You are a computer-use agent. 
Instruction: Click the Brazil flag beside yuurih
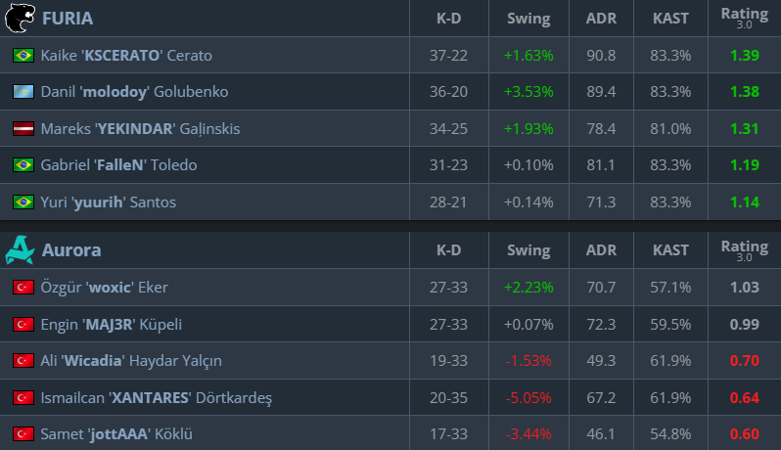pos(23,202)
